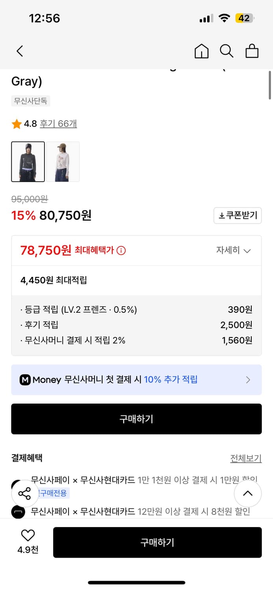Tap the 무신사단독 tag
This screenshot has width=273, height=590.
(x=31, y=101)
